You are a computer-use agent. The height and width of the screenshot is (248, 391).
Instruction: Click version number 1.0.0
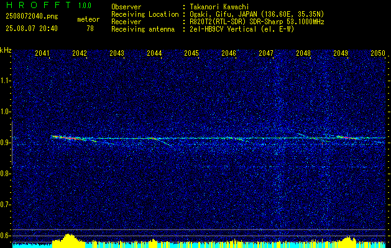tap(85, 5)
